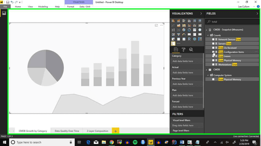
Task: Open the Home ribbon tab
Action: [x=18, y=7]
